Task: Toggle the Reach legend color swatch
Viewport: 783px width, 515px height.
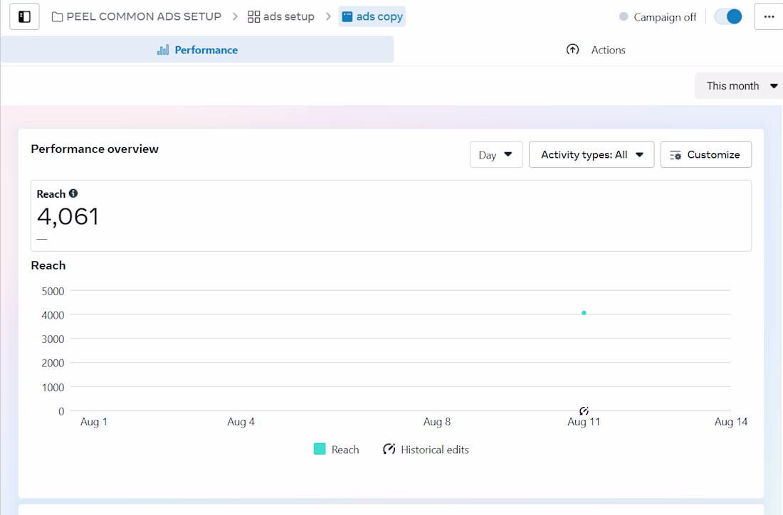Action: click(x=320, y=449)
